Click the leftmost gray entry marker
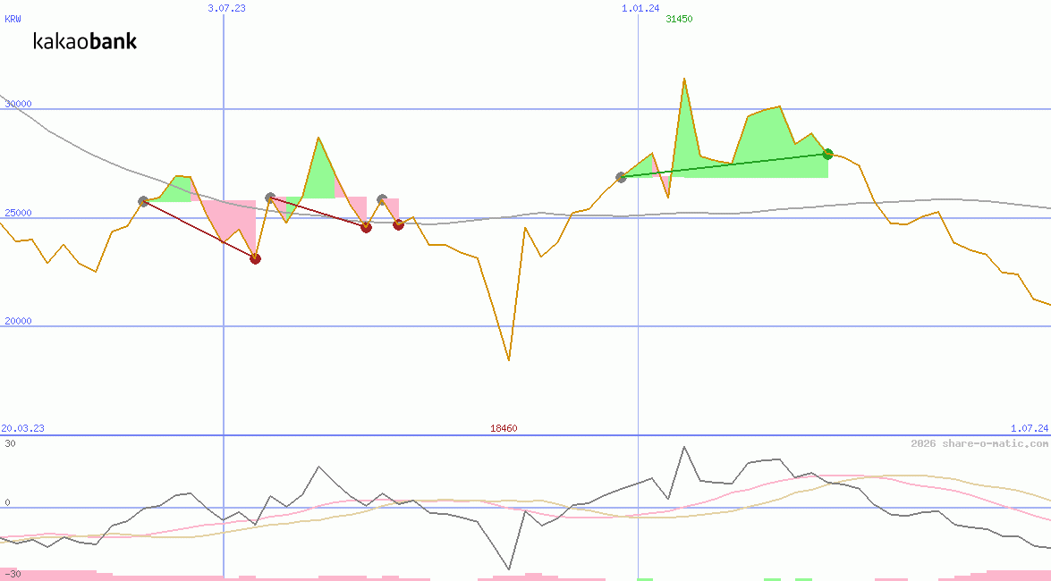This screenshot has width=1051, height=581. point(143,201)
